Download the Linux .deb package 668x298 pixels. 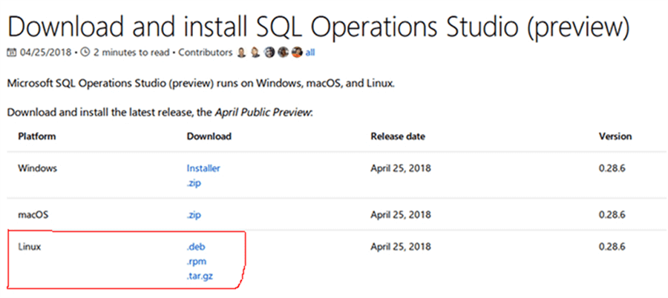196,247
